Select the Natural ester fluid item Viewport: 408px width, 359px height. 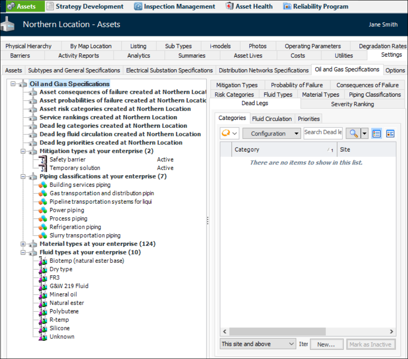[x=67, y=303]
